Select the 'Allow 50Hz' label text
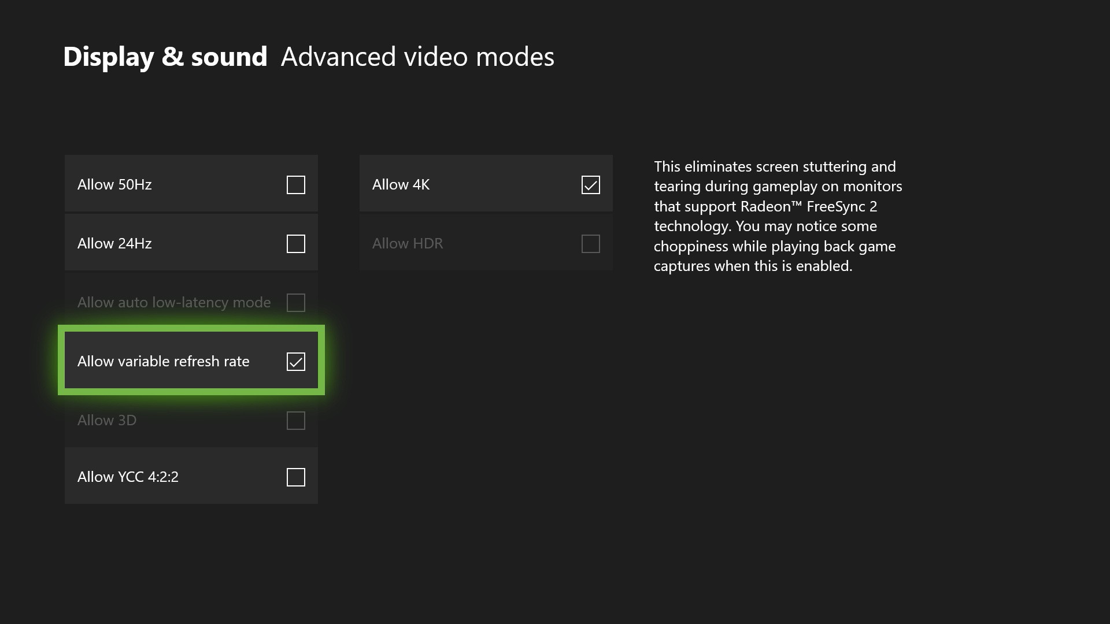The image size is (1110, 624). pos(114,185)
